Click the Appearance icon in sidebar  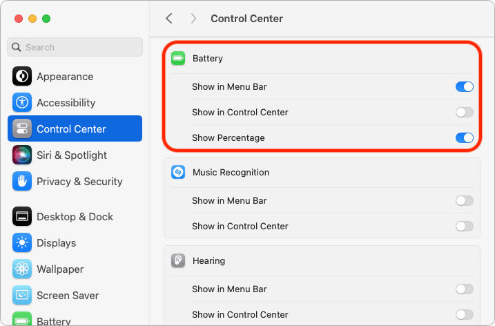coord(22,77)
